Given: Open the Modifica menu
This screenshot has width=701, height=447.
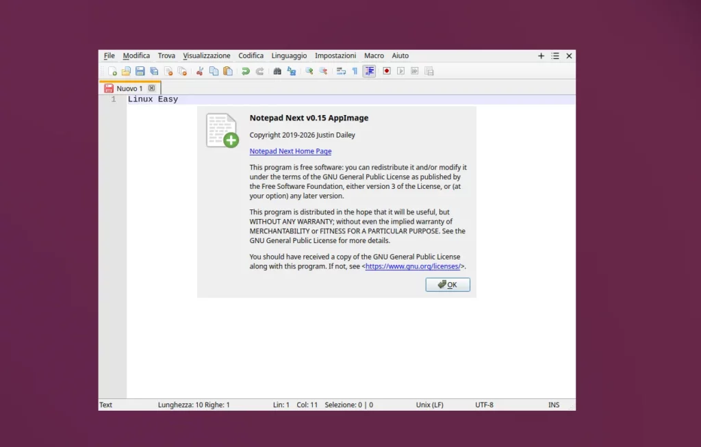Looking at the screenshot, I should 136,56.
